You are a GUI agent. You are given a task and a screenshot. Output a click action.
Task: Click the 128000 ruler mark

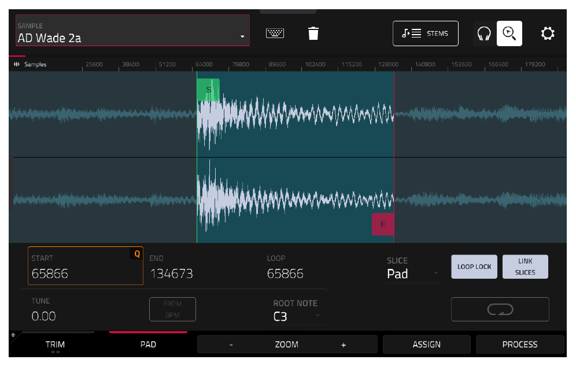388,64
